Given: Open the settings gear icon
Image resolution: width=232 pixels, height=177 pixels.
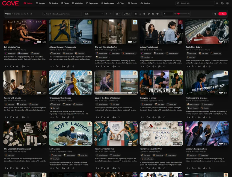Looking at the screenshot, I should [x=227, y=3].
